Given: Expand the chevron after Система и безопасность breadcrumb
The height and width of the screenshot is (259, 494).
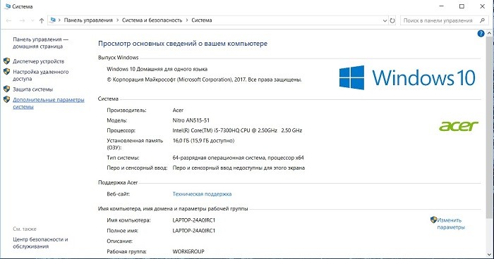Looking at the screenshot, I should [187, 20].
